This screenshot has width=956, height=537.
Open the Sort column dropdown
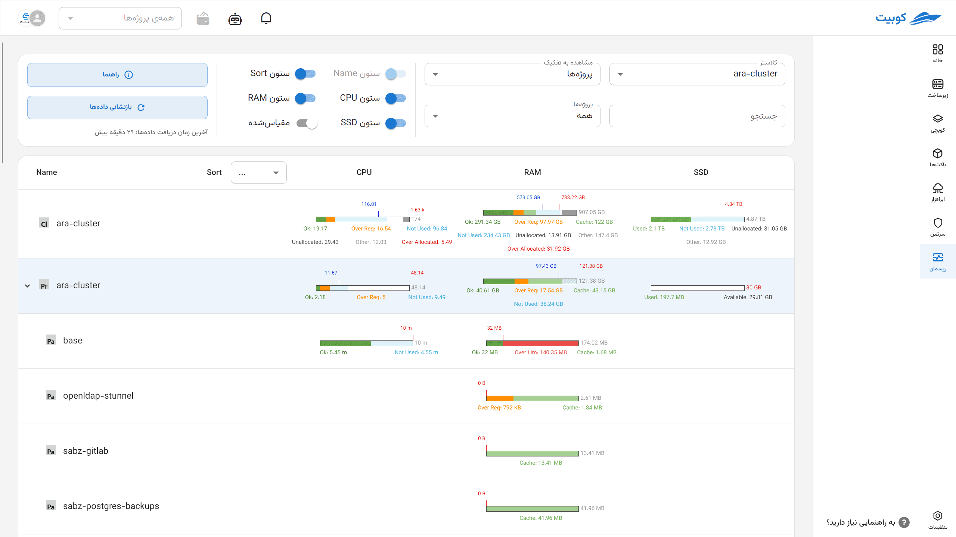point(258,173)
